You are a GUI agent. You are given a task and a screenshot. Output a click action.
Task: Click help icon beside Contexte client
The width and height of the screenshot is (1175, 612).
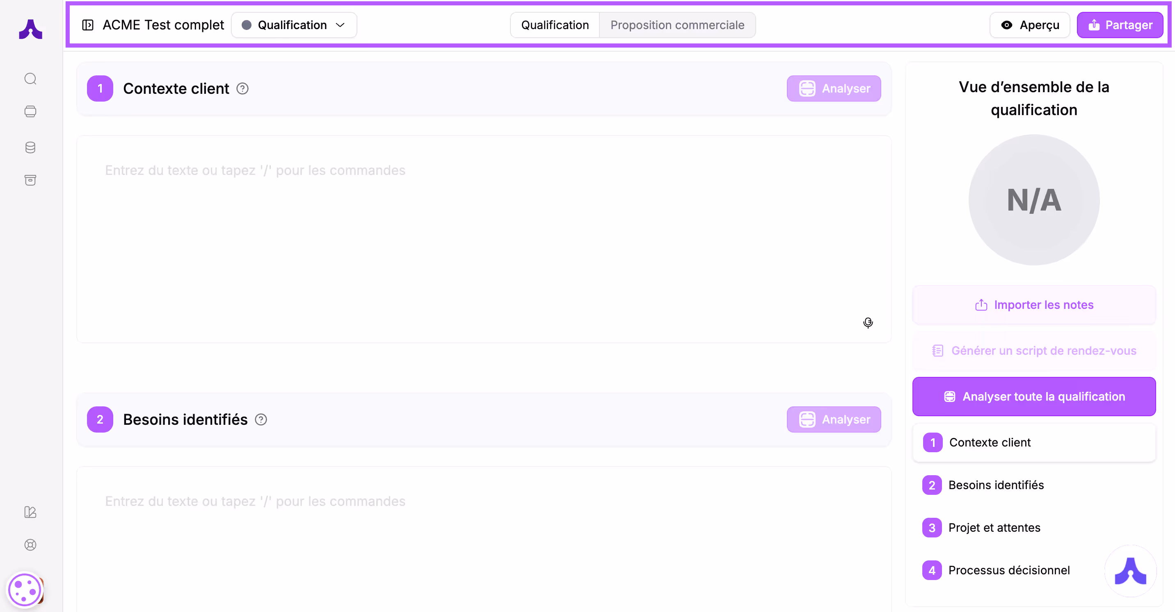point(242,89)
